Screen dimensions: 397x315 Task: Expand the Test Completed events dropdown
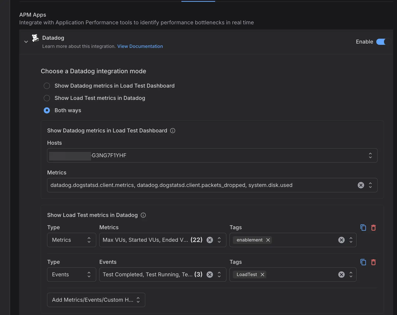pos(219,275)
